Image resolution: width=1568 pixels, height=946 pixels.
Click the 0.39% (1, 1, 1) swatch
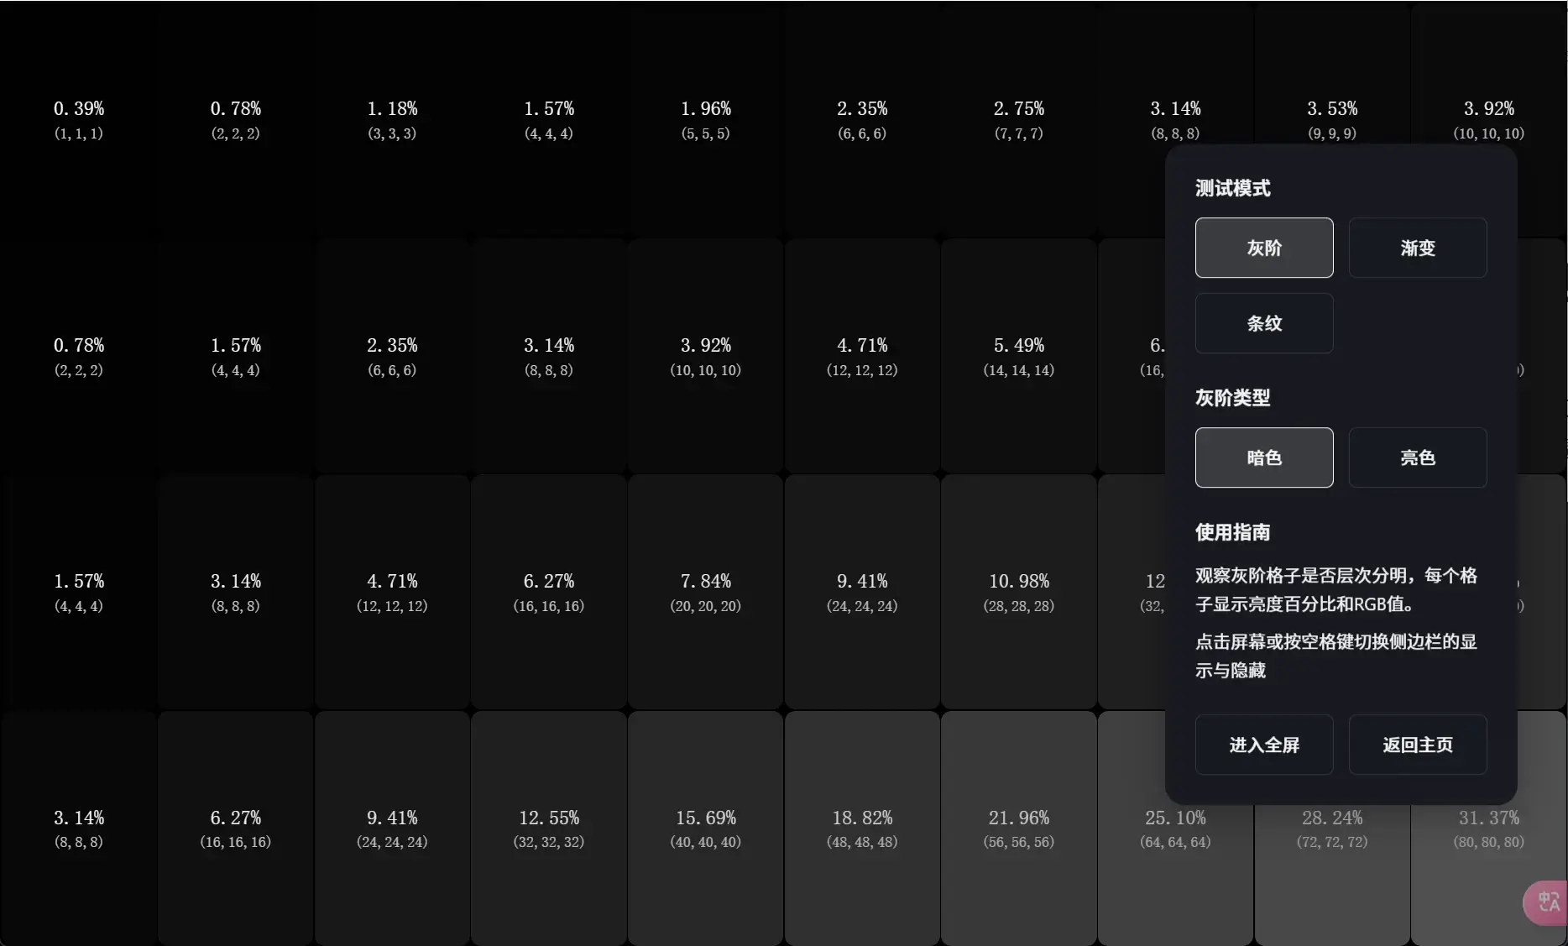pos(79,120)
